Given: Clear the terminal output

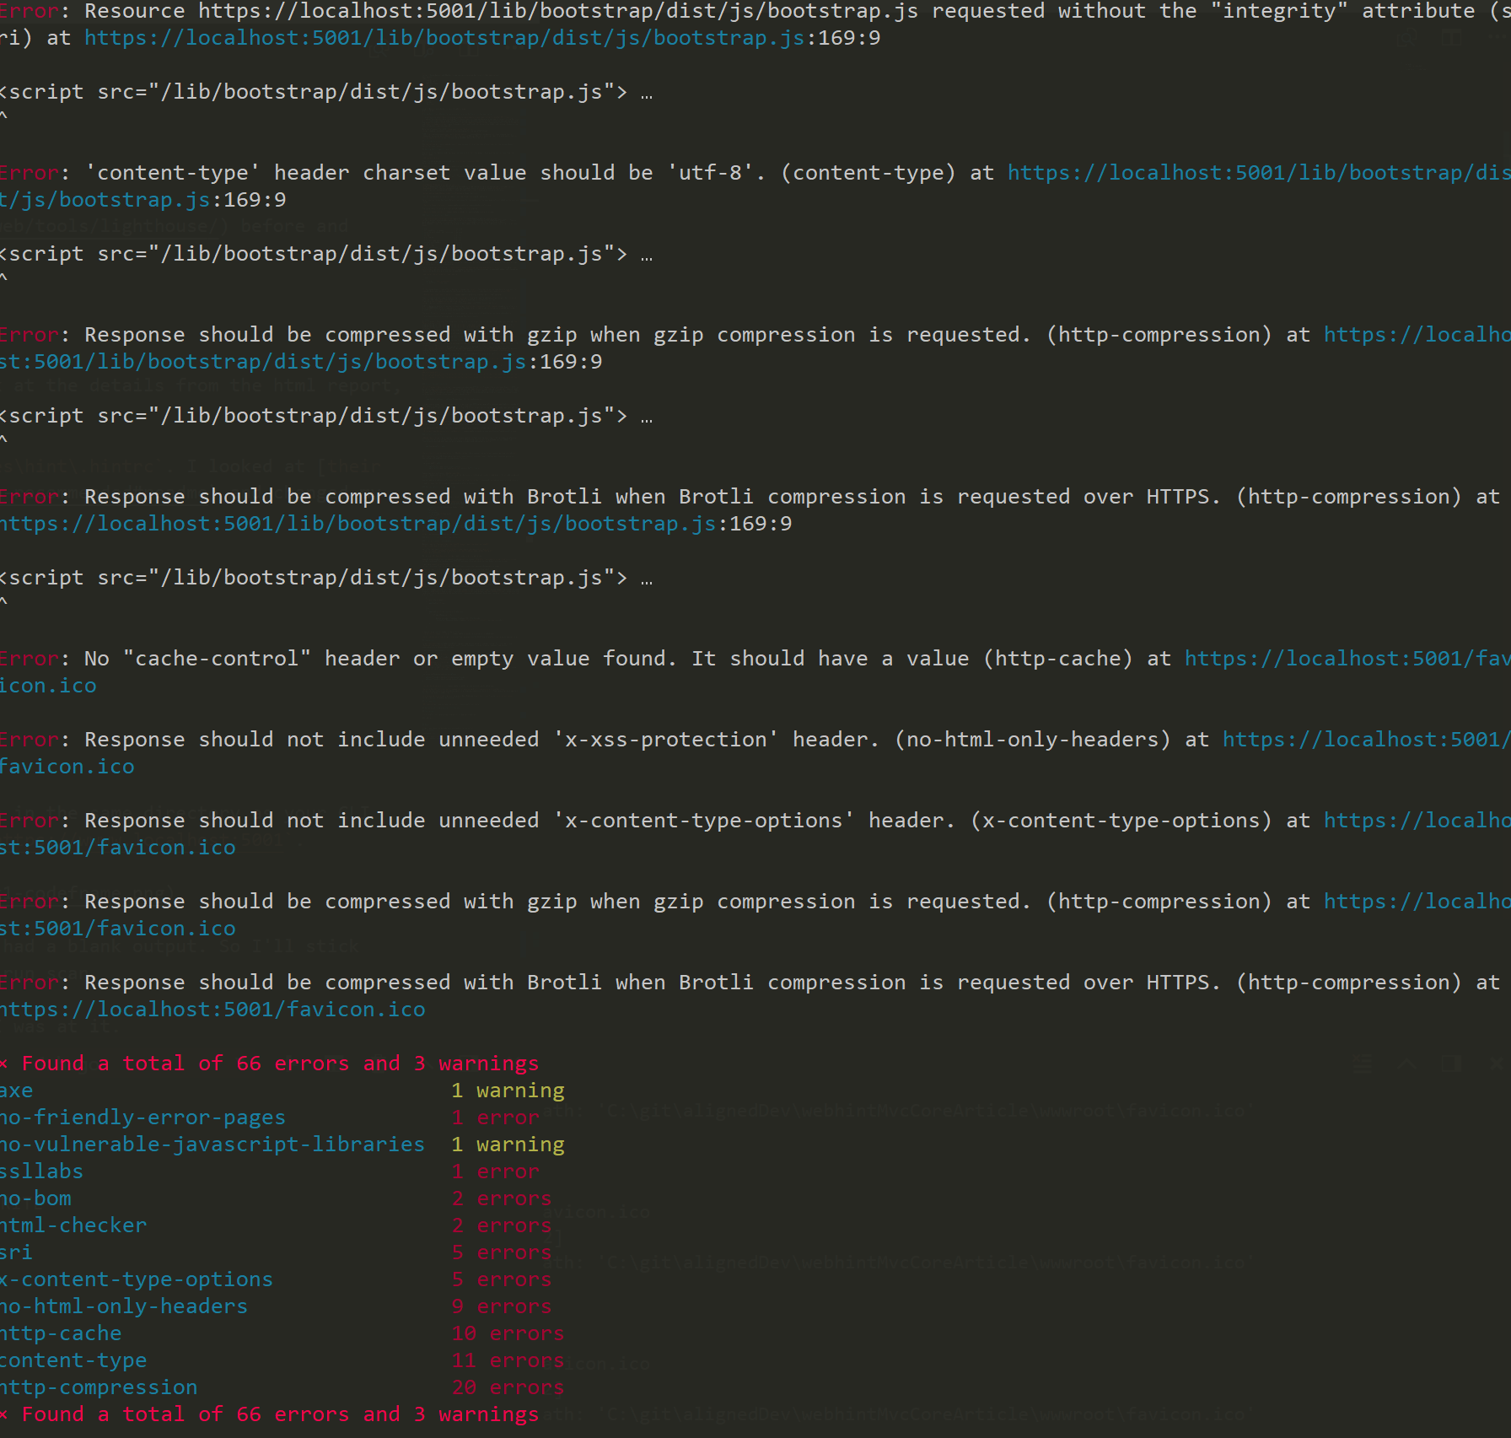Looking at the screenshot, I should 1363,1064.
